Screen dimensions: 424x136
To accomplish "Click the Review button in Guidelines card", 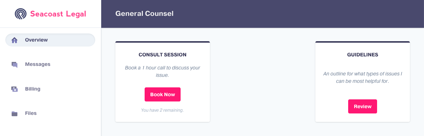I will click(363, 106).
